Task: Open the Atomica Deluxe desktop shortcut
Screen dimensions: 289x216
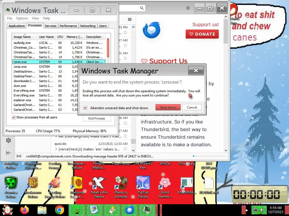Action: click(x=11, y=187)
